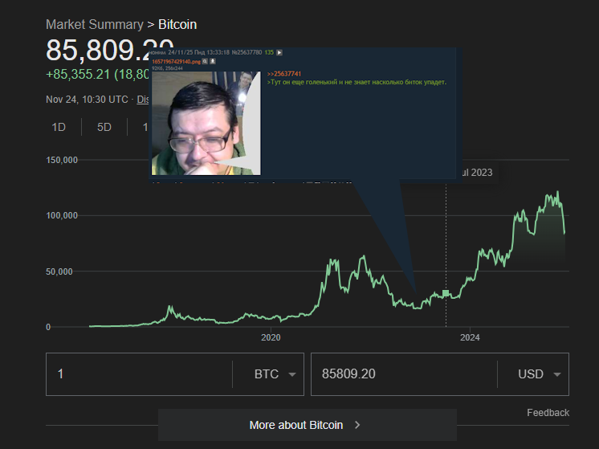This screenshot has height=449, width=599.
Task: Click the Nov 24, 10:30 UTC timestamp
Action: (x=87, y=100)
